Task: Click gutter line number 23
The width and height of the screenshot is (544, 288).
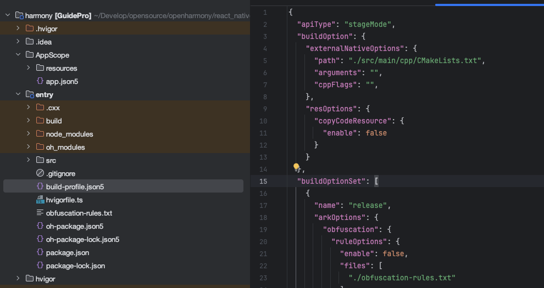Action: pyautogui.click(x=263, y=278)
